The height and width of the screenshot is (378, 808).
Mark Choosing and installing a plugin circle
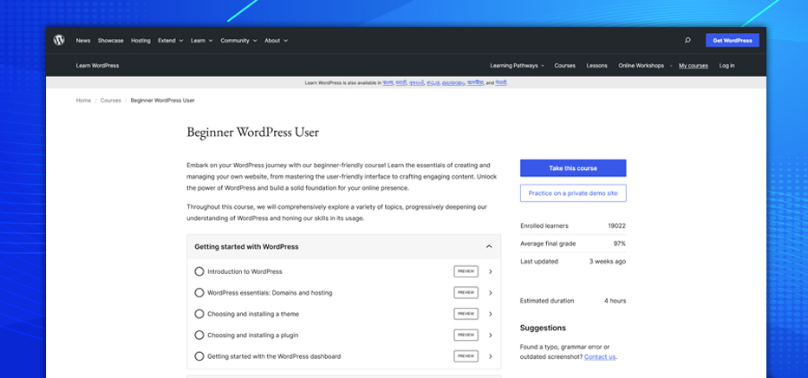199,335
